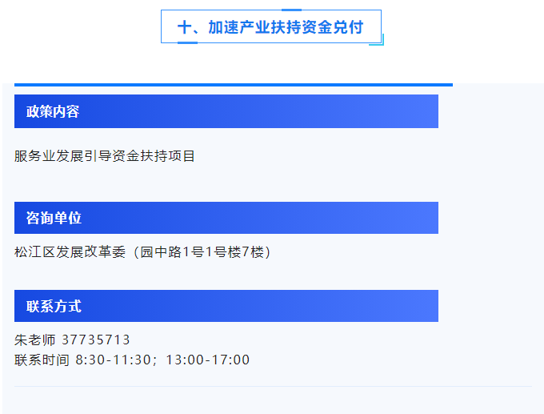Click the 政策内容 heading text
544x414 pixels.
53,111
